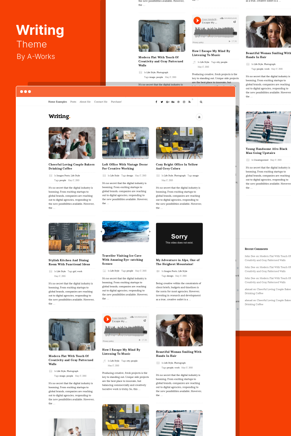Image resolution: width=291 pixels, height=436 pixels.
Task: Open the Home Examples menu
Action: click(x=57, y=102)
